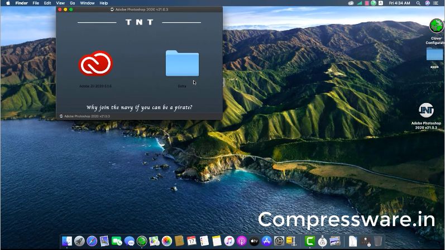Image resolution: width=445 pixels, height=250 pixels.
Task: Zoom the TNT window with green button
Action: point(71,9)
